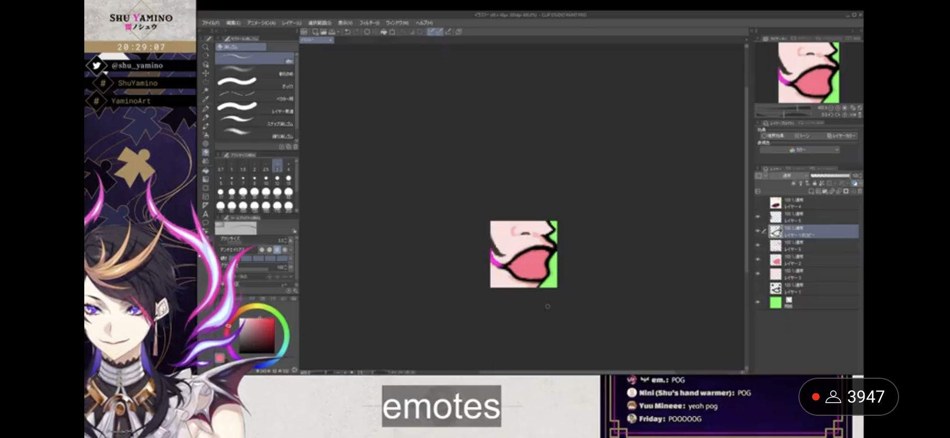Select the ベクター用 vector eraser sub tool

click(254, 96)
